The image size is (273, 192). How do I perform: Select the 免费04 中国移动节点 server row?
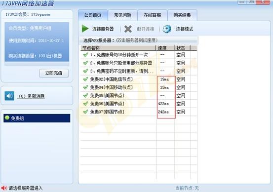point(139,87)
